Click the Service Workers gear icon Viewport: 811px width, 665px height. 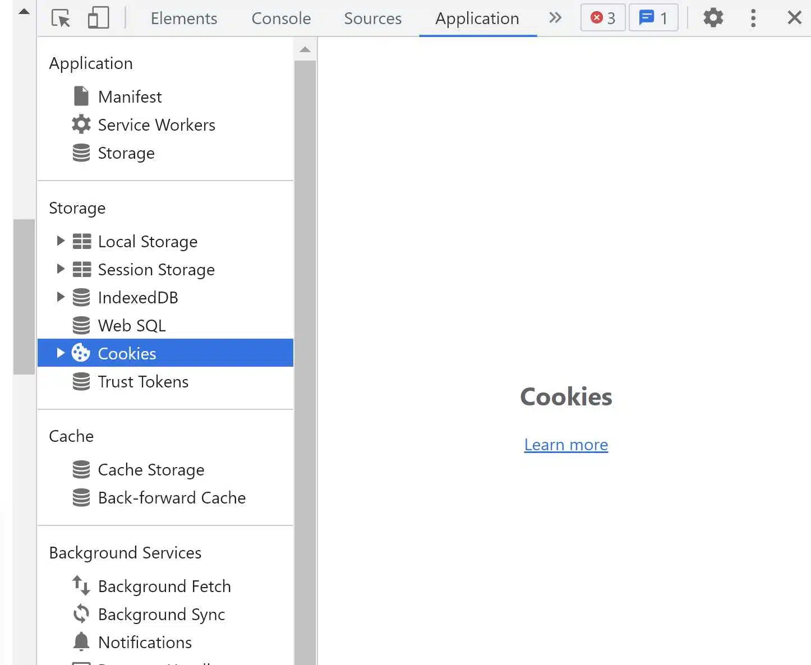tap(81, 124)
